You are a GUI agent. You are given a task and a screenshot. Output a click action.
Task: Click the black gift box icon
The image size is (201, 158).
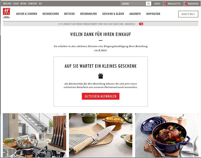tap(100, 76)
